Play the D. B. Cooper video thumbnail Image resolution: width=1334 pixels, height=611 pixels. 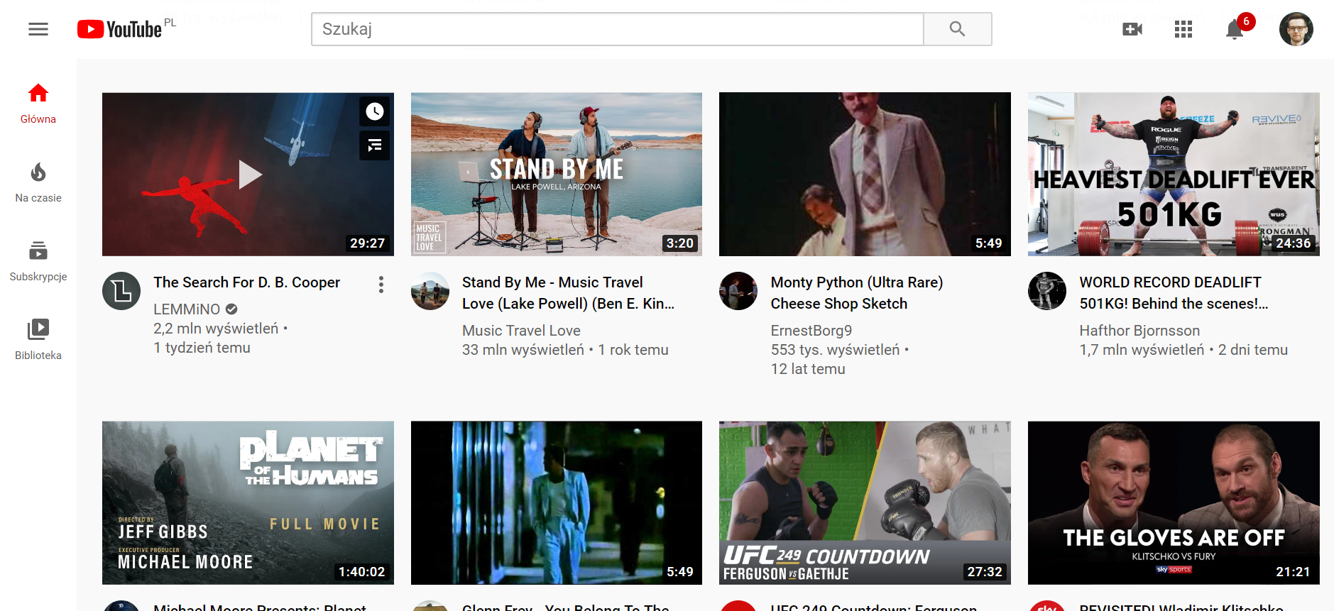pos(248,174)
